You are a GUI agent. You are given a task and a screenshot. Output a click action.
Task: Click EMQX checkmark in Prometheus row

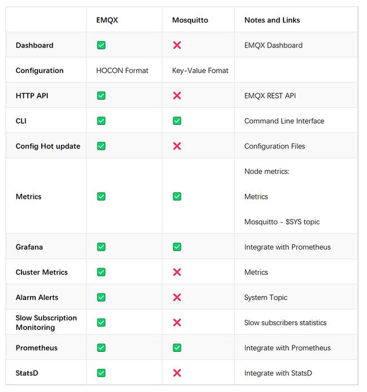pyautogui.click(x=101, y=348)
